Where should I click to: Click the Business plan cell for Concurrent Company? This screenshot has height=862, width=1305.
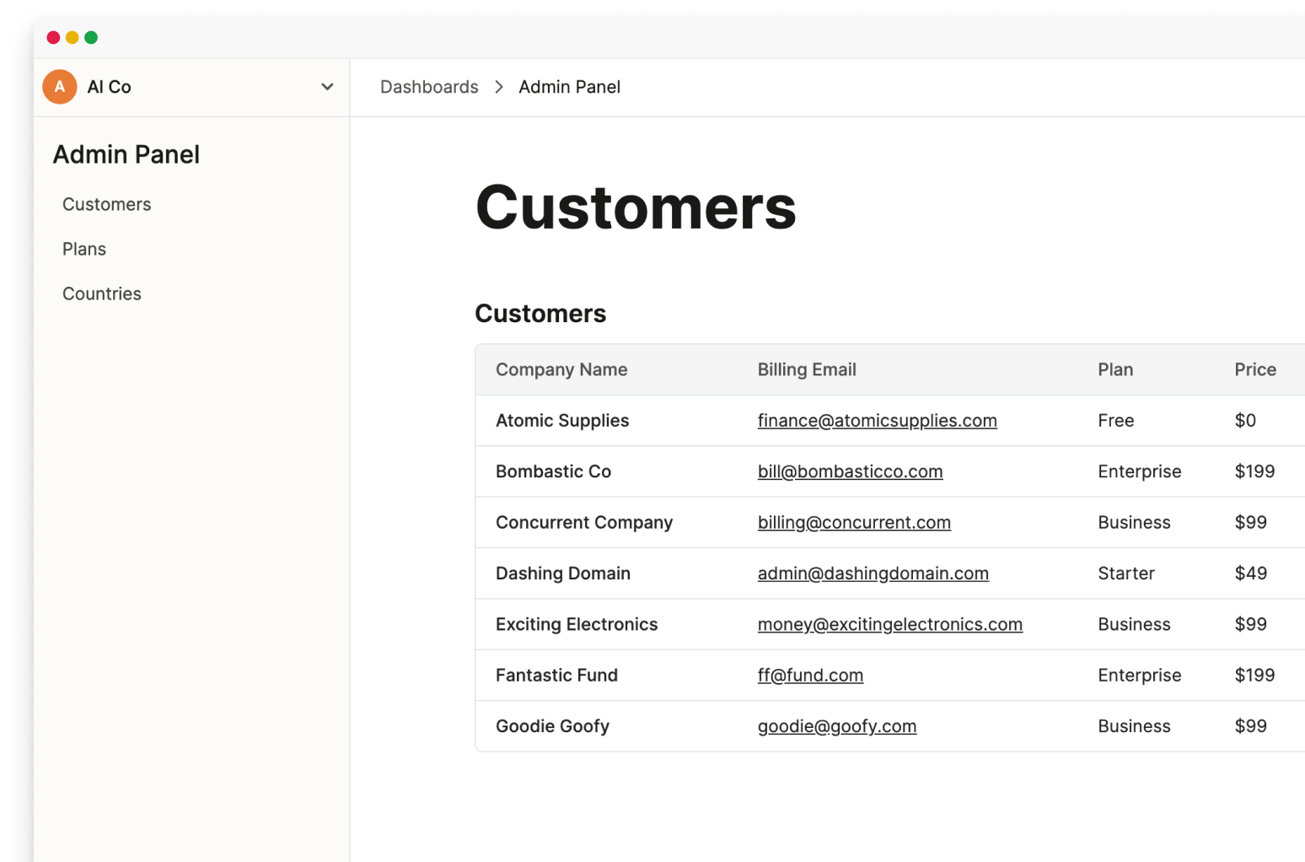coord(1134,522)
